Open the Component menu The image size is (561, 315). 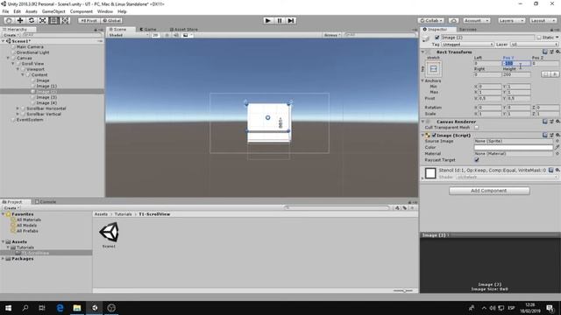click(x=82, y=11)
